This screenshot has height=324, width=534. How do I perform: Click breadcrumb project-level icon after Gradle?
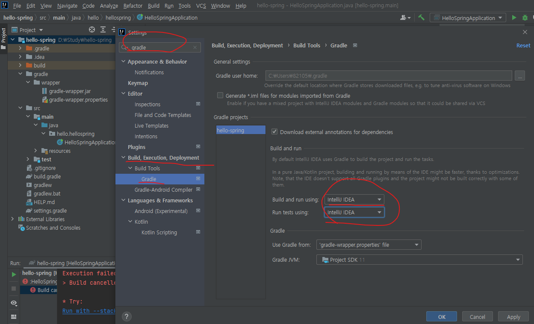(x=355, y=45)
